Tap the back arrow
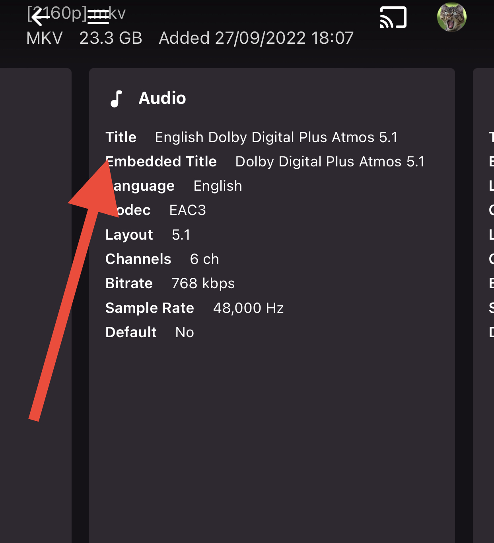494x543 pixels. (x=40, y=17)
